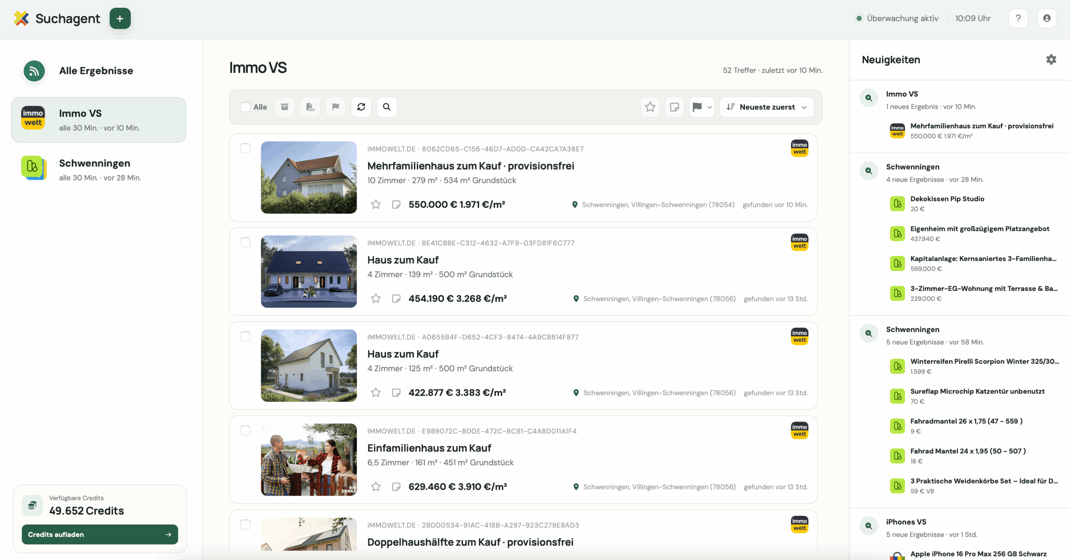Select the Einfamilienhaus zum Kauf checkbox

(245, 430)
